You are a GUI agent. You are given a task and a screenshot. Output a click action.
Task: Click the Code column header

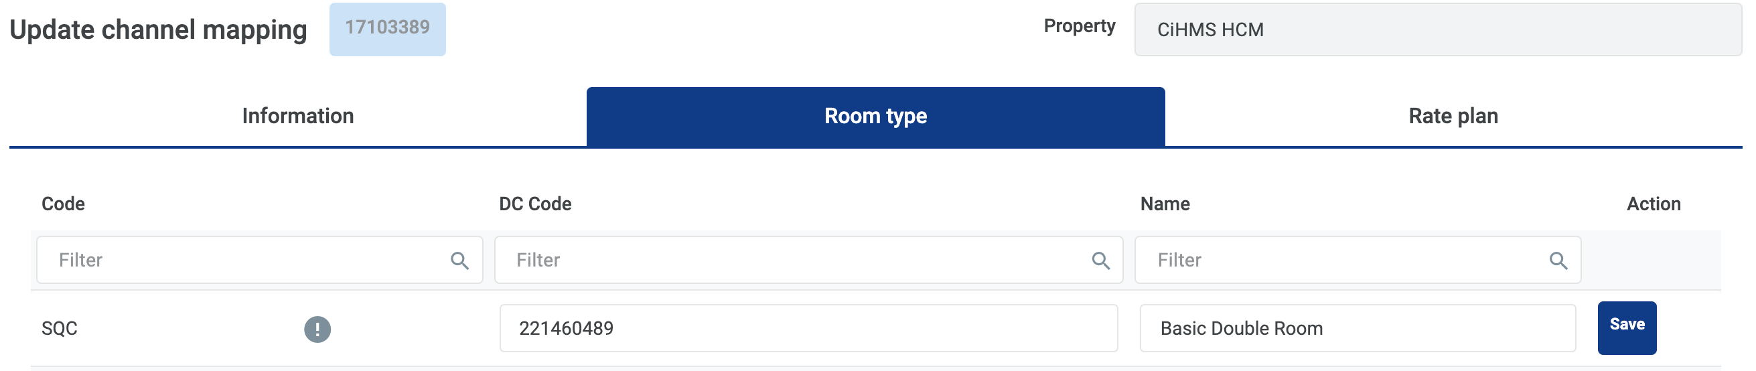click(x=64, y=204)
